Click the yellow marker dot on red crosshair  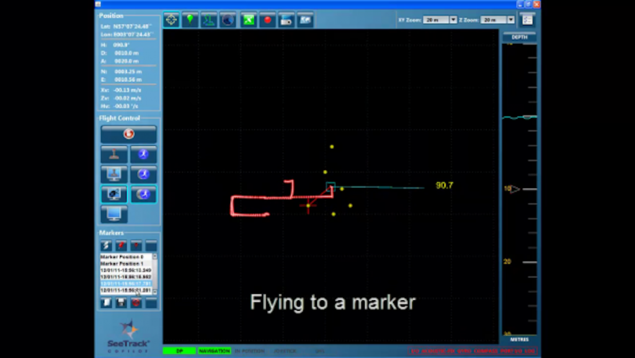[309, 206]
